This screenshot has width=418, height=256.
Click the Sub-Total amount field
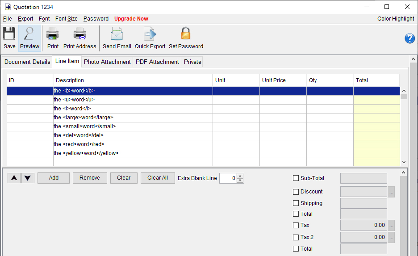click(364, 178)
